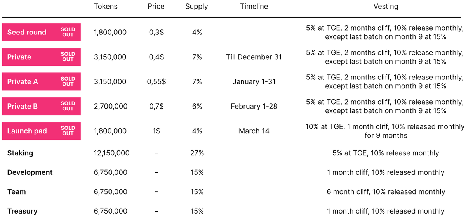Click the Vesting column header
This screenshot has width=466, height=219.
click(386, 7)
